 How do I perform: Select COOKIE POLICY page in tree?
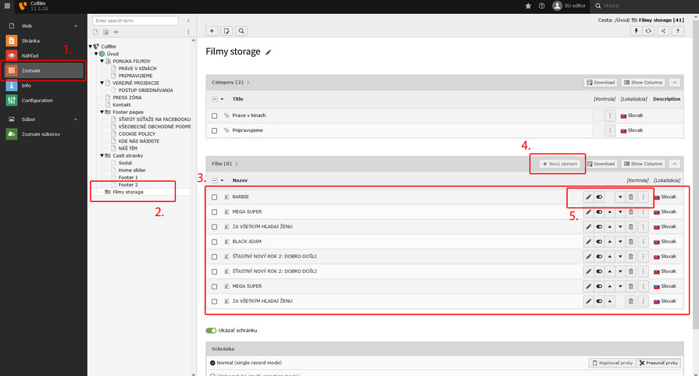click(137, 133)
